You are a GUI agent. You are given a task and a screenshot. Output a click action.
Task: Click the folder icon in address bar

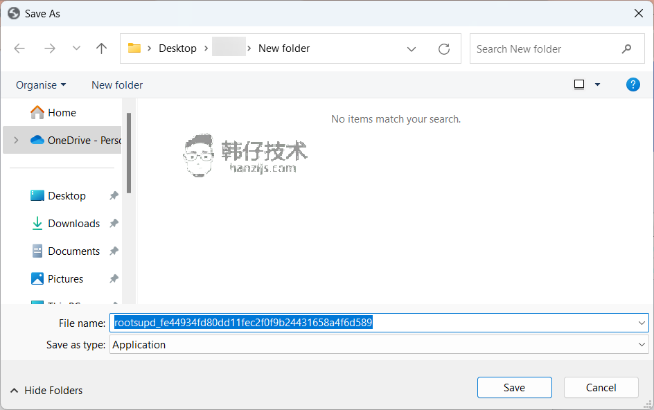(x=134, y=48)
